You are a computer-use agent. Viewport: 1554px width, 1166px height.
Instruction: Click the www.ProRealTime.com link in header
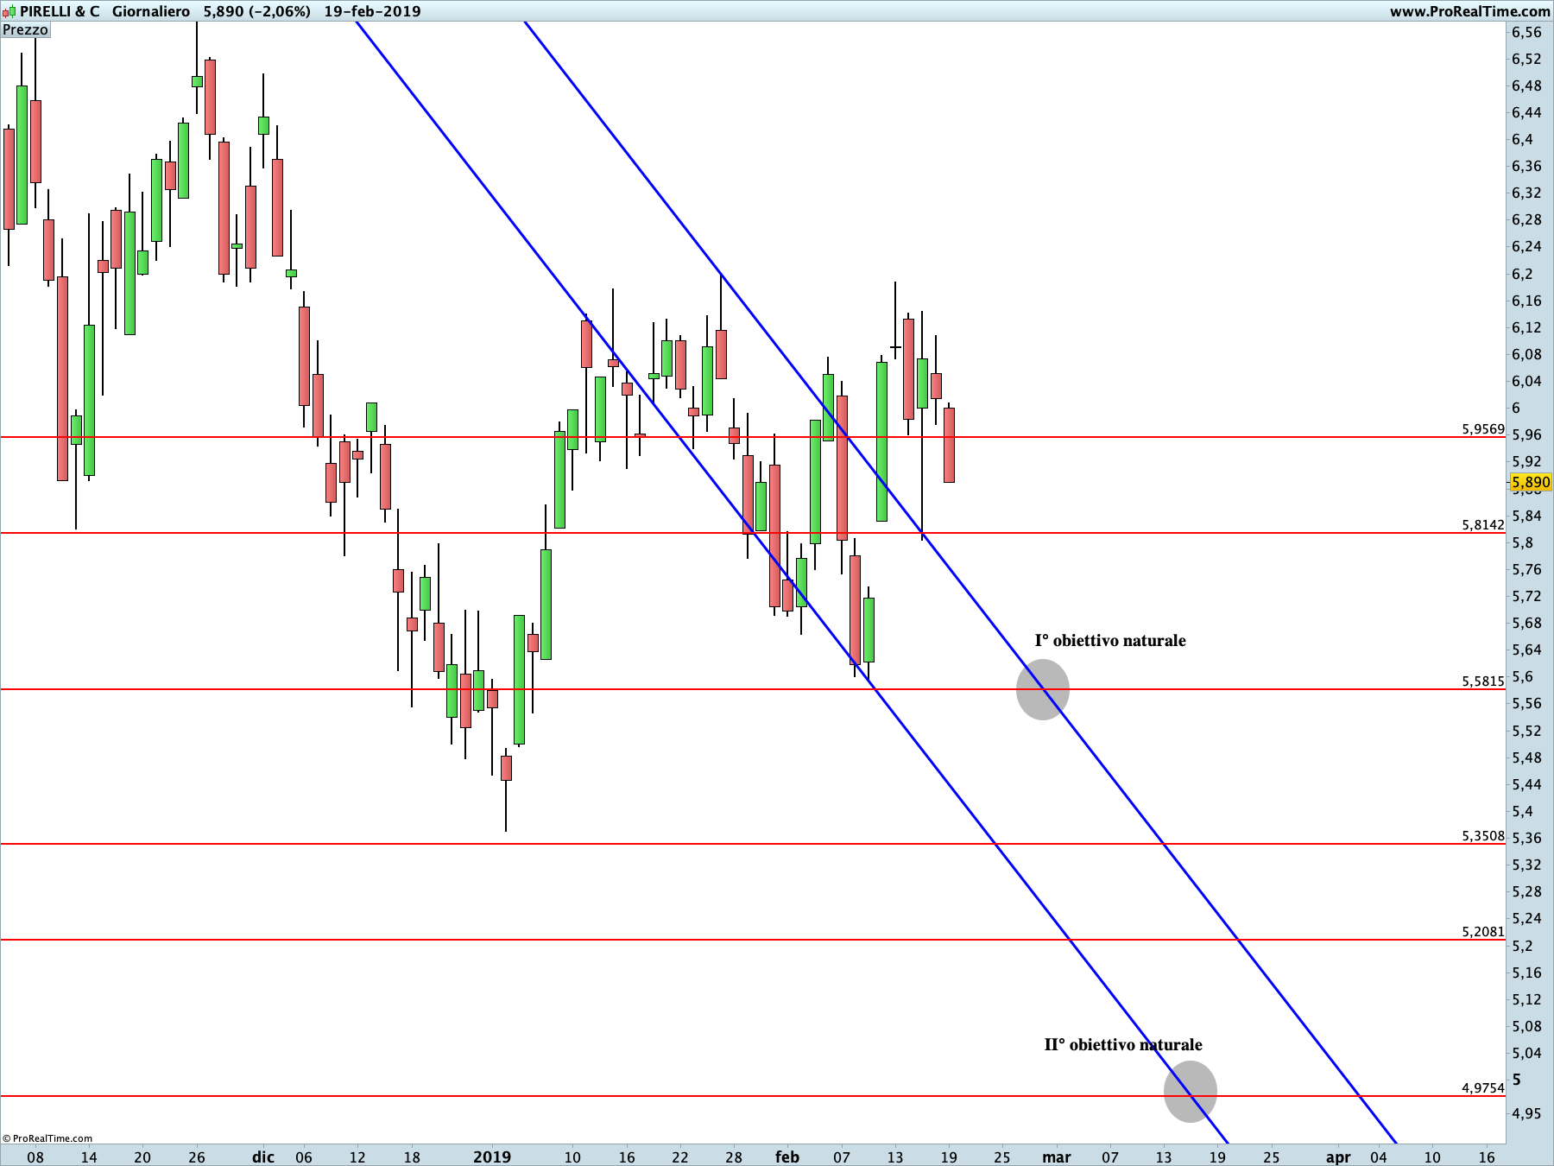click(1469, 11)
